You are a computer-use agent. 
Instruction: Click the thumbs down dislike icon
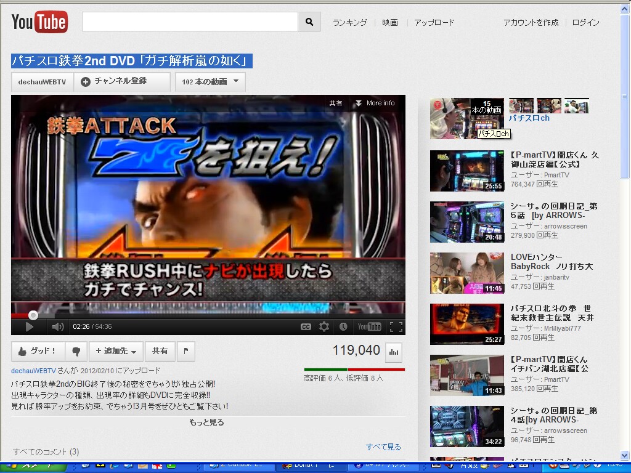tap(76, 351)
